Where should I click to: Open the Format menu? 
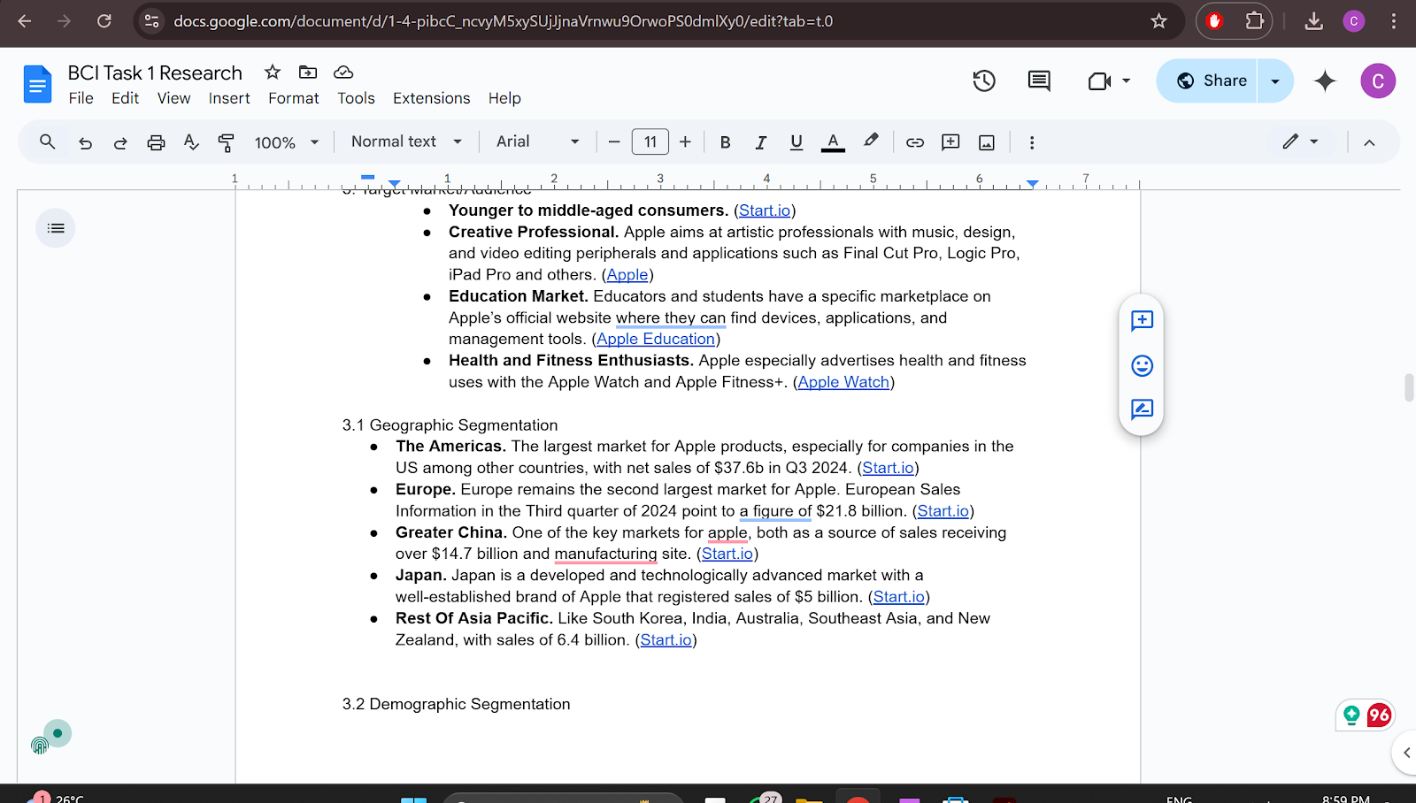(294, 98)
